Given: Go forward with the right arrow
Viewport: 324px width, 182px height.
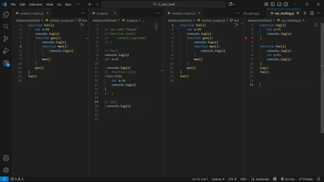Looking at the screenshot, I should click(97, 4).
